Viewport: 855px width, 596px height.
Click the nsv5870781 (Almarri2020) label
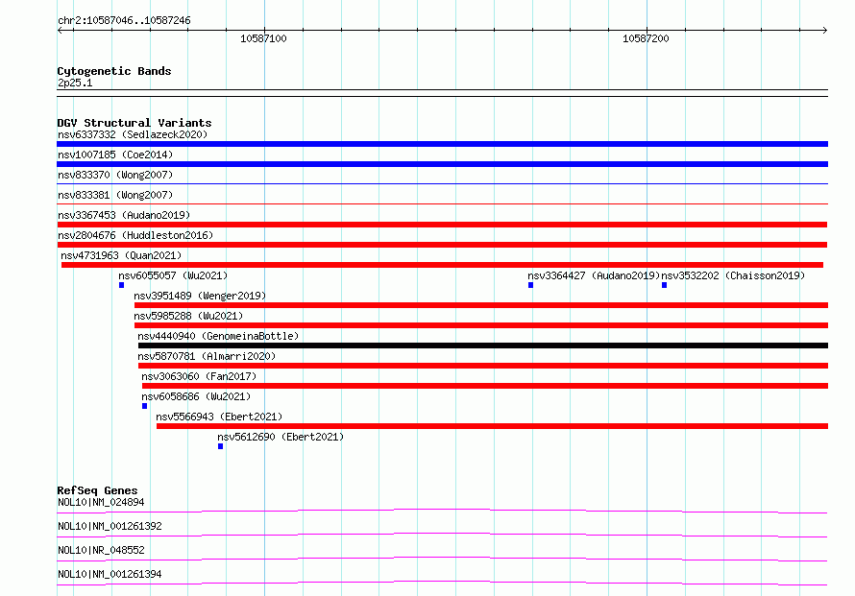[x=207, y=356]
